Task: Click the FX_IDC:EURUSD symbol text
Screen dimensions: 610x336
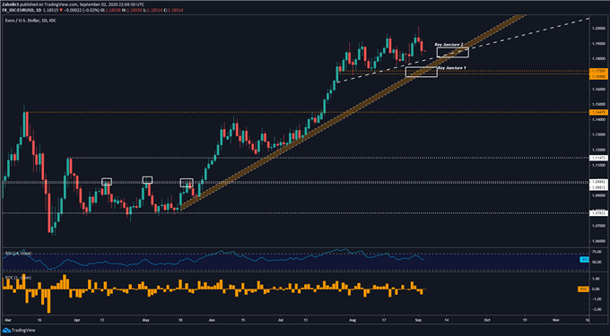Action: [x=17, y=10]
